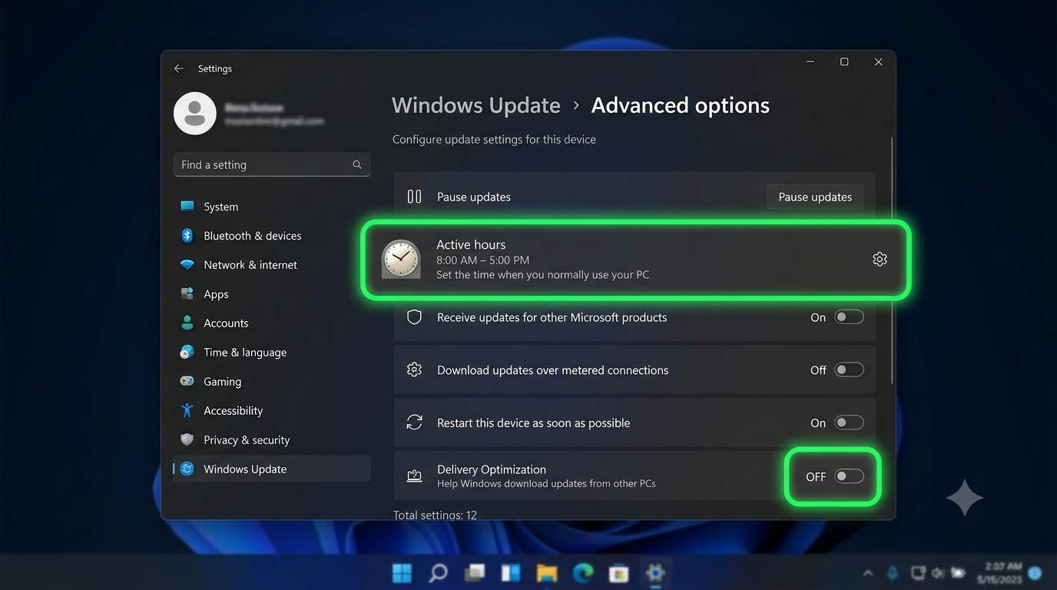Click the Find a setting search field
This screenshot has width=1057, height=590.
click(272, 164)
